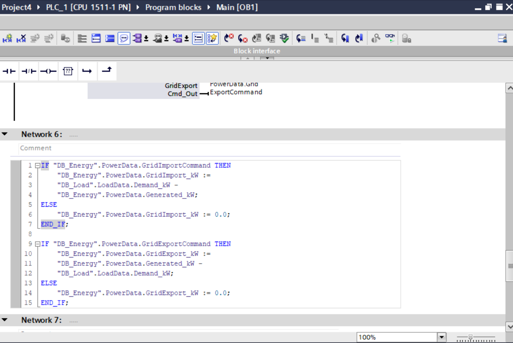Toggle free-form comments speech bubble icon
Screen dimensions: 513x343
(124, 38)
